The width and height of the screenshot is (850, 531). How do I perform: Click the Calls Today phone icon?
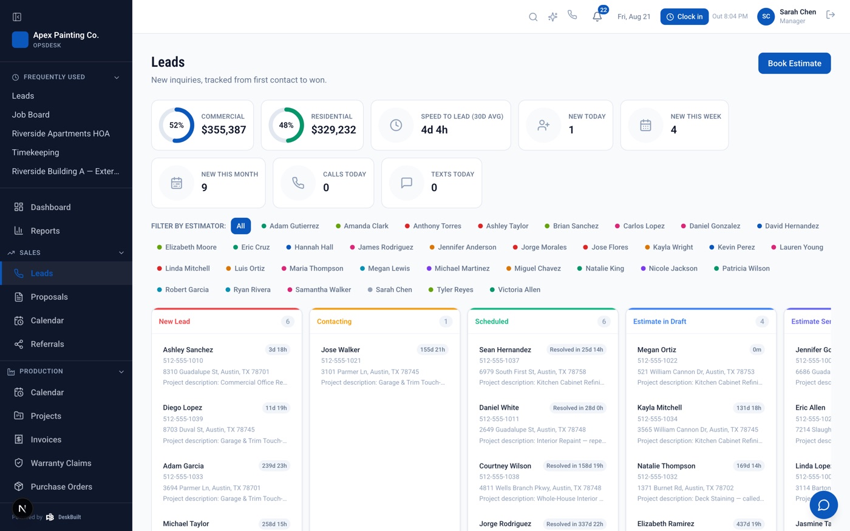298,183
